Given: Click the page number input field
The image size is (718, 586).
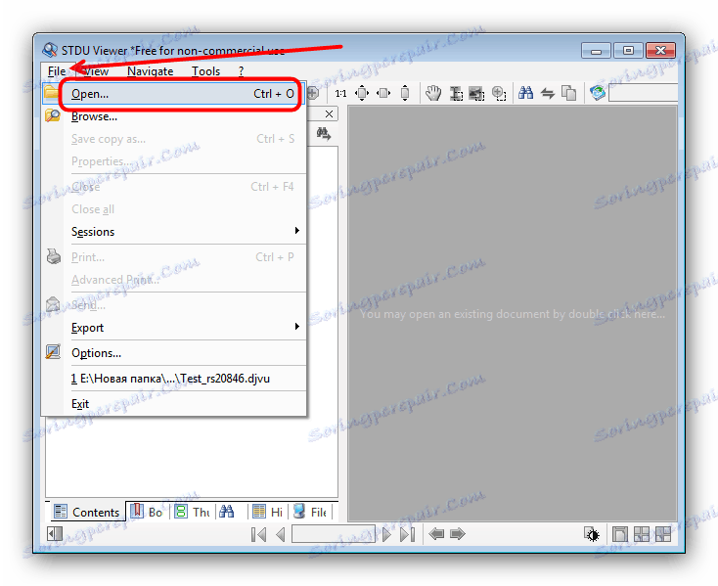Looking at the screenshot, I should click(x=334, y=534).
